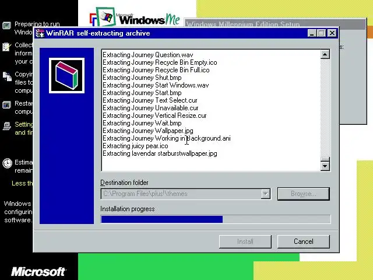Click the Setting up hardware step icon
The width and height of the screenshot is (373, 280).
tap(7, 126)
